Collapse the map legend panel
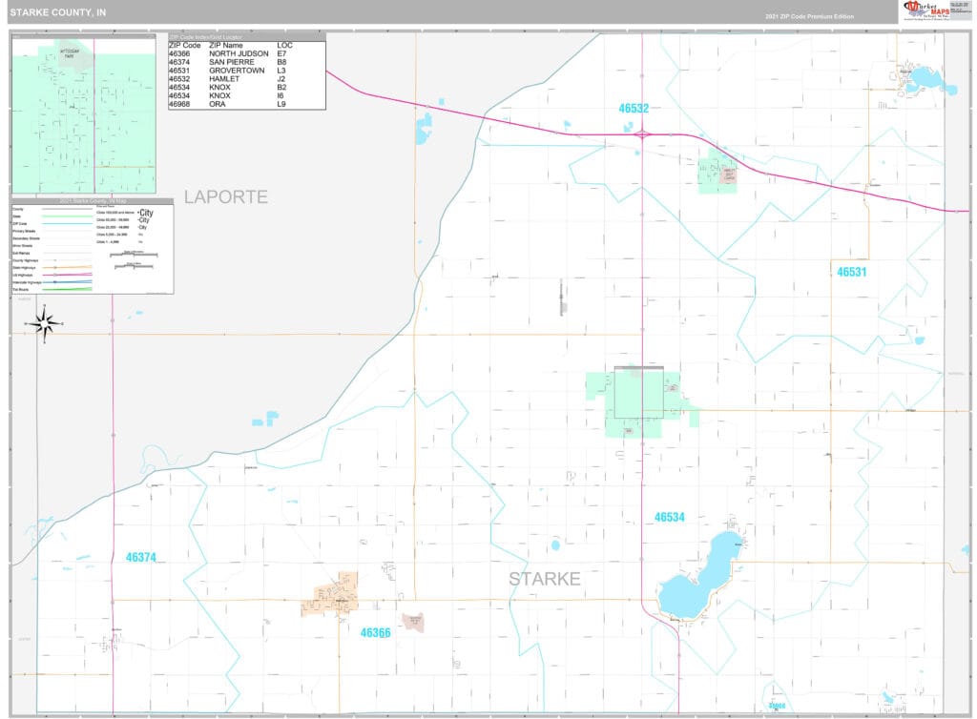Image resolution: width=977 pixels, height=719 pixels. [93, 202]
